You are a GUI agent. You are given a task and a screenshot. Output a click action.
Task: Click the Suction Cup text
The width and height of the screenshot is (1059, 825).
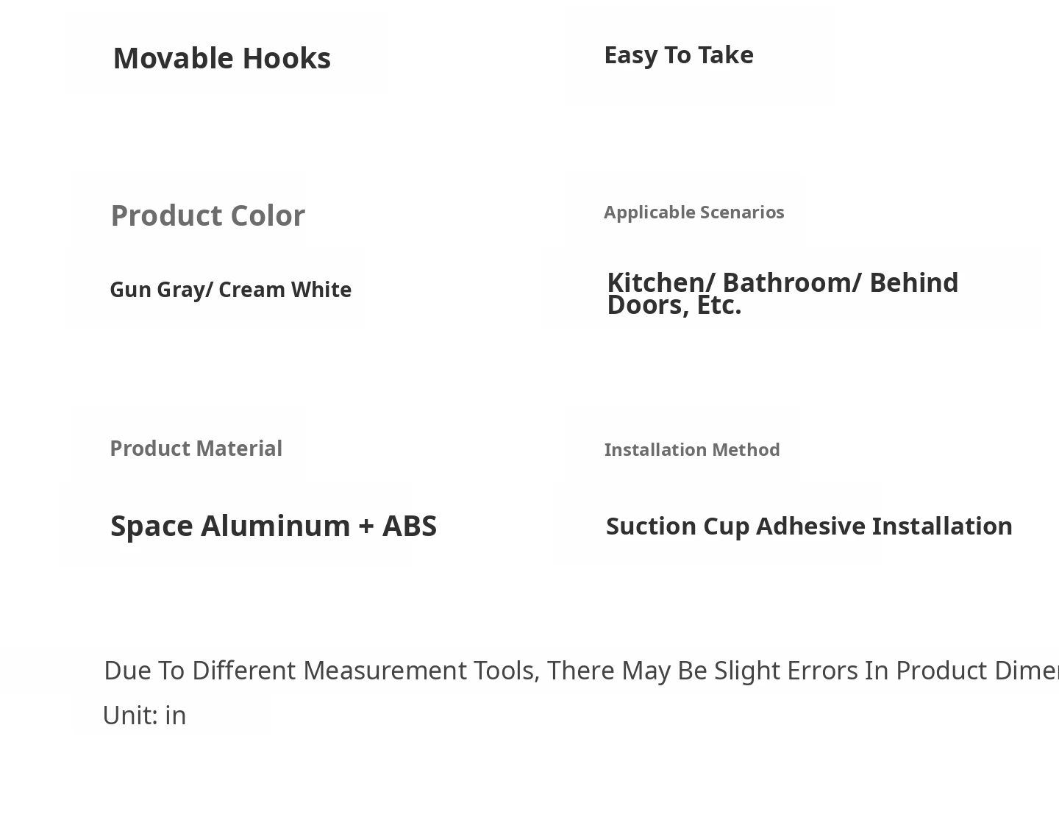[677, 526]
